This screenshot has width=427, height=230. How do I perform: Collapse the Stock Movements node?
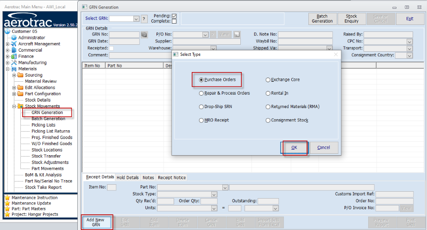tap(14, 106)
